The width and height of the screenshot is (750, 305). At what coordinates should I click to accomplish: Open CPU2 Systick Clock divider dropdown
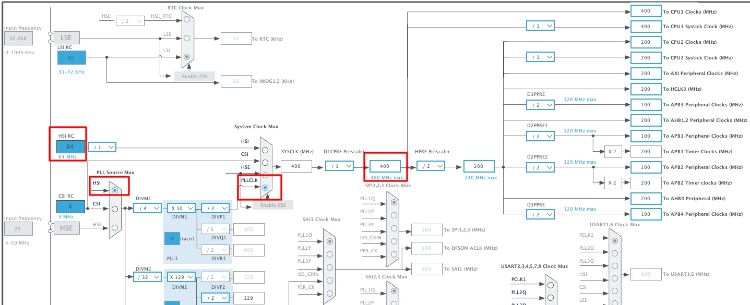pos(540,57)
